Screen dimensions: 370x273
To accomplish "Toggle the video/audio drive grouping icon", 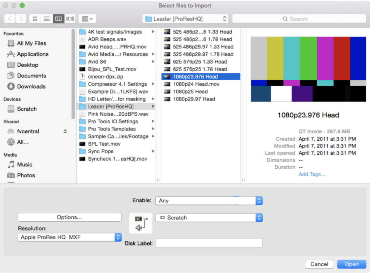I will (x=141, y=223).
